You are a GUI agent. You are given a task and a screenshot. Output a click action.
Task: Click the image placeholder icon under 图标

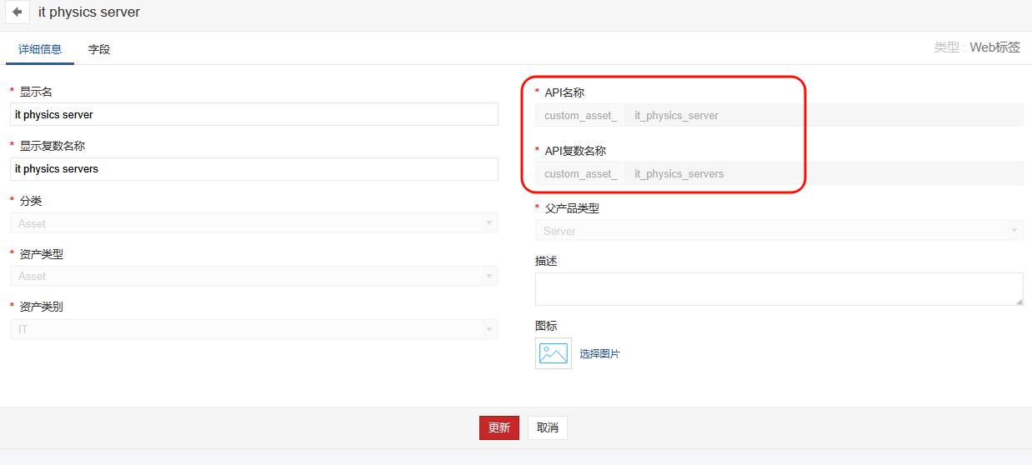click(554, 353)
